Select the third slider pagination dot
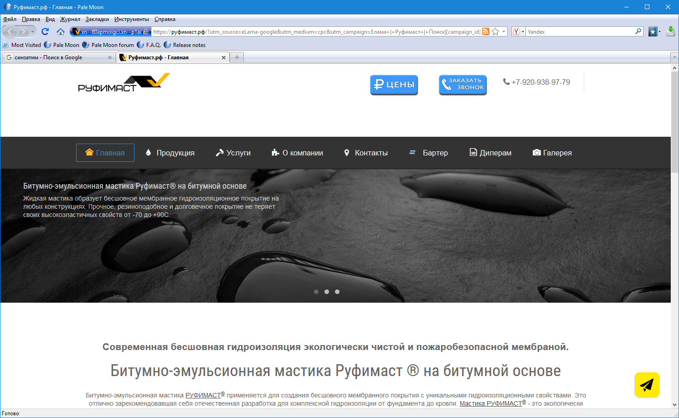Image resolution: width=679 pixels, height=418 pixels. pyautogui.click(x=337, y=292)
